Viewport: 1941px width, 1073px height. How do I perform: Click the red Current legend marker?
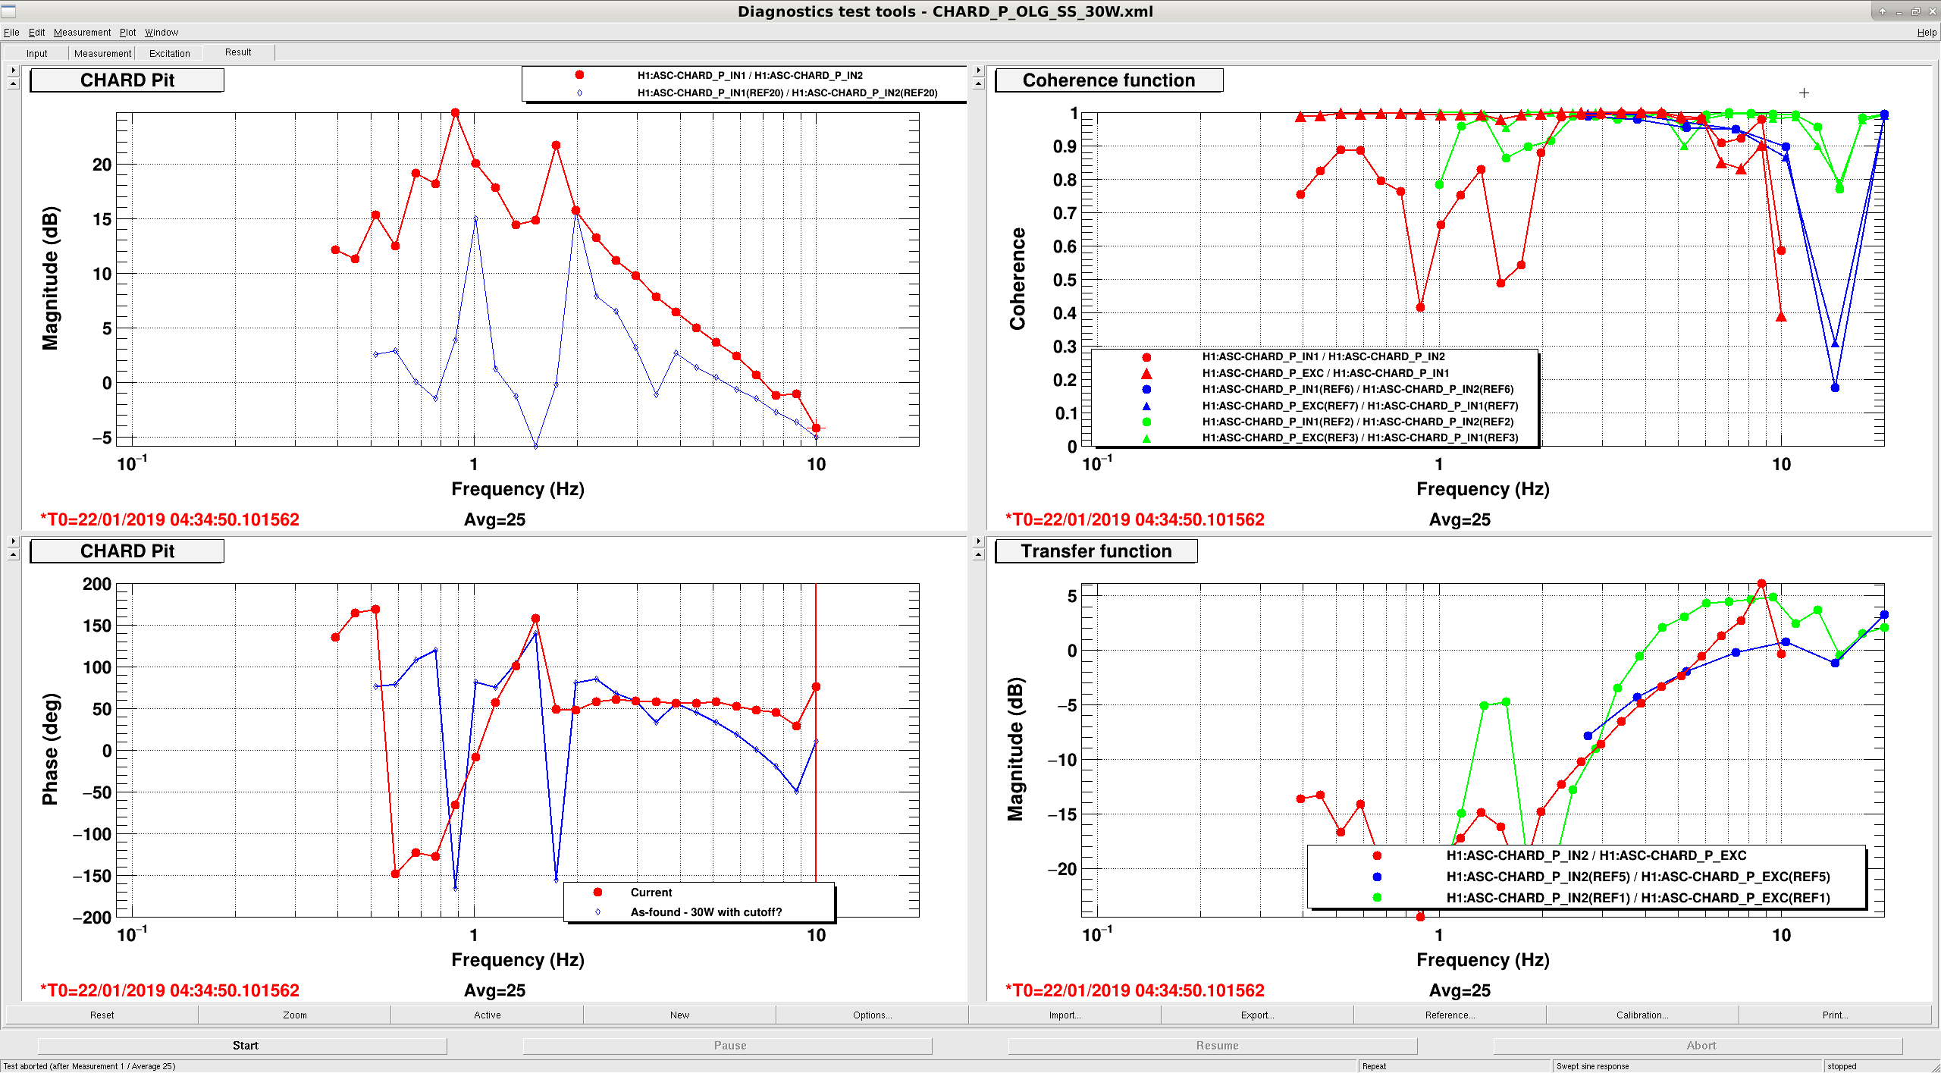coord(597,893)
